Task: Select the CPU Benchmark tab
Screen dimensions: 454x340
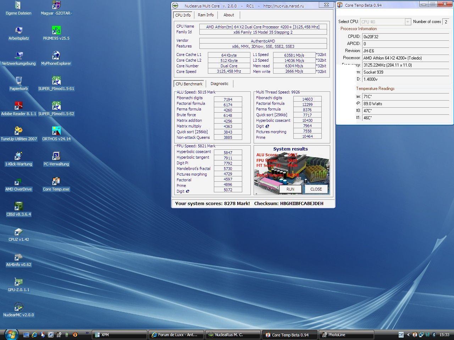Action: coord(189,84)
